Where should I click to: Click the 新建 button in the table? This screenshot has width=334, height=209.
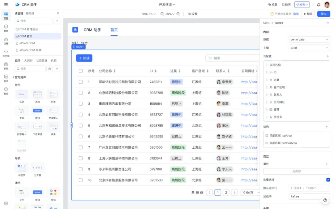pos(84,58)
